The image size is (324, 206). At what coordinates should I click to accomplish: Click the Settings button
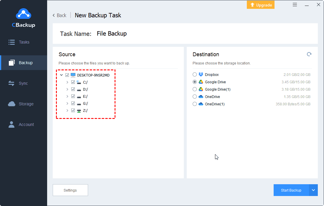[70, 190]
